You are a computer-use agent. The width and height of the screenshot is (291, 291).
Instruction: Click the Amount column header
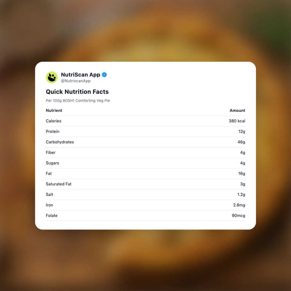tap(237, 110)
